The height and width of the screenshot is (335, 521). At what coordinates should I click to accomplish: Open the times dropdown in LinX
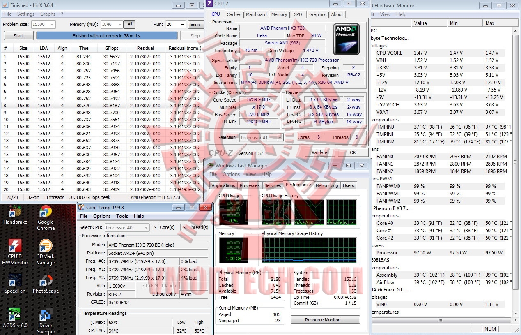tap(195, 25)
